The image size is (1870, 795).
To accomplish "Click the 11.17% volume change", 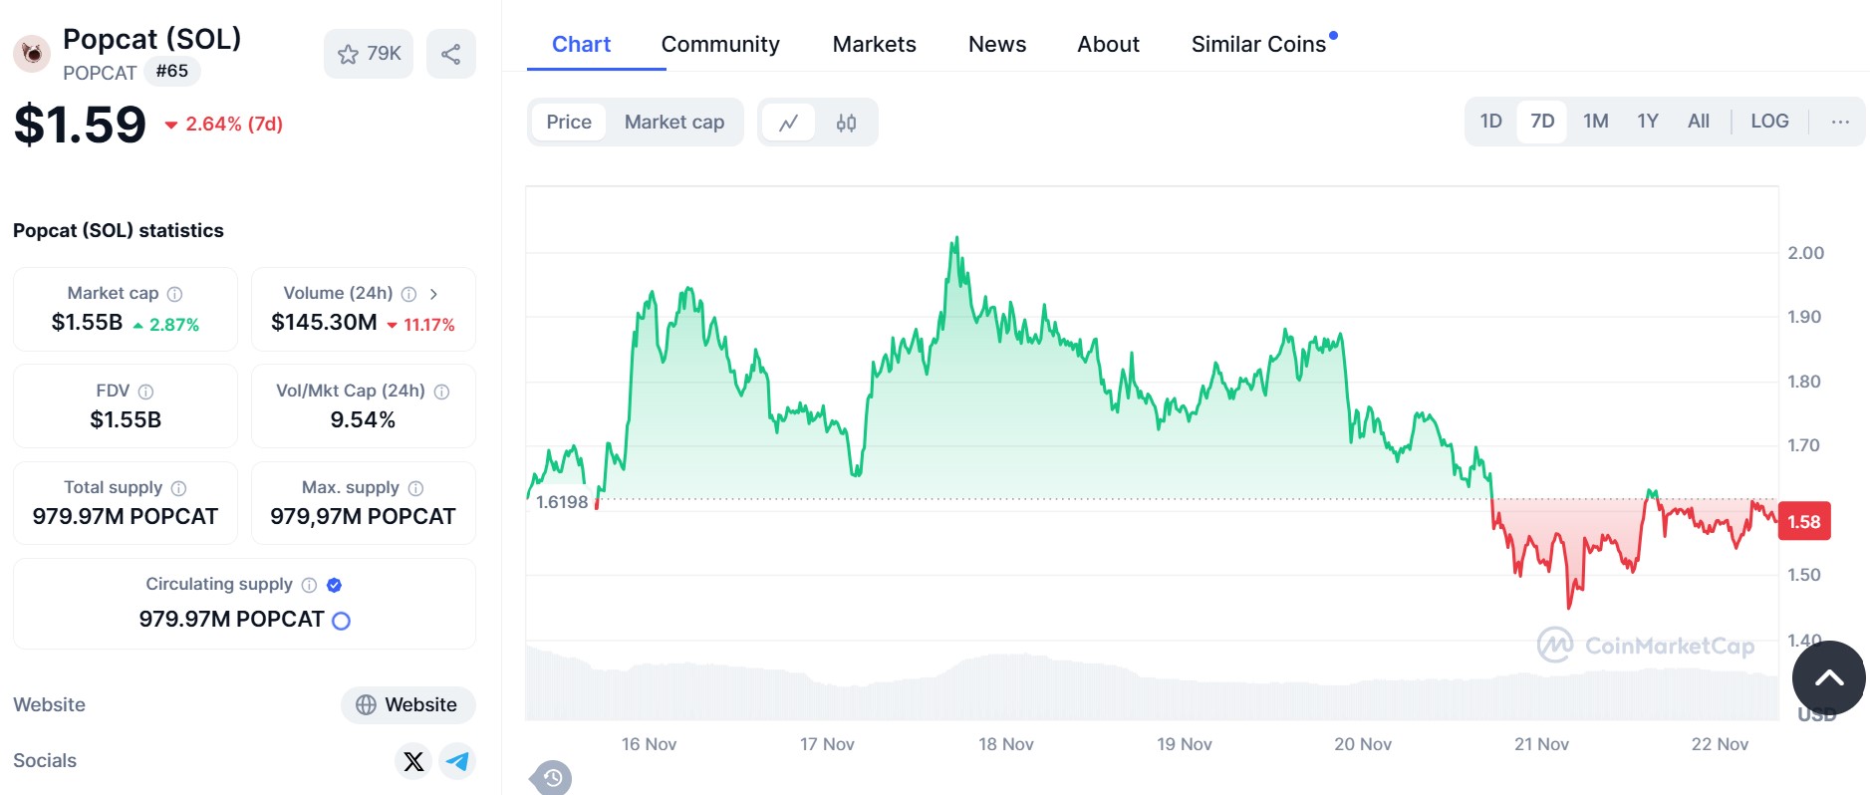I will 420,325.
